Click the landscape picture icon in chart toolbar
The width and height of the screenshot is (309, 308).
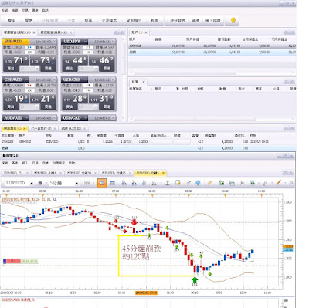[x=221, y=183]
